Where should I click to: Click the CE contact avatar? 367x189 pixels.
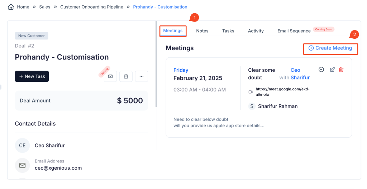22,146
